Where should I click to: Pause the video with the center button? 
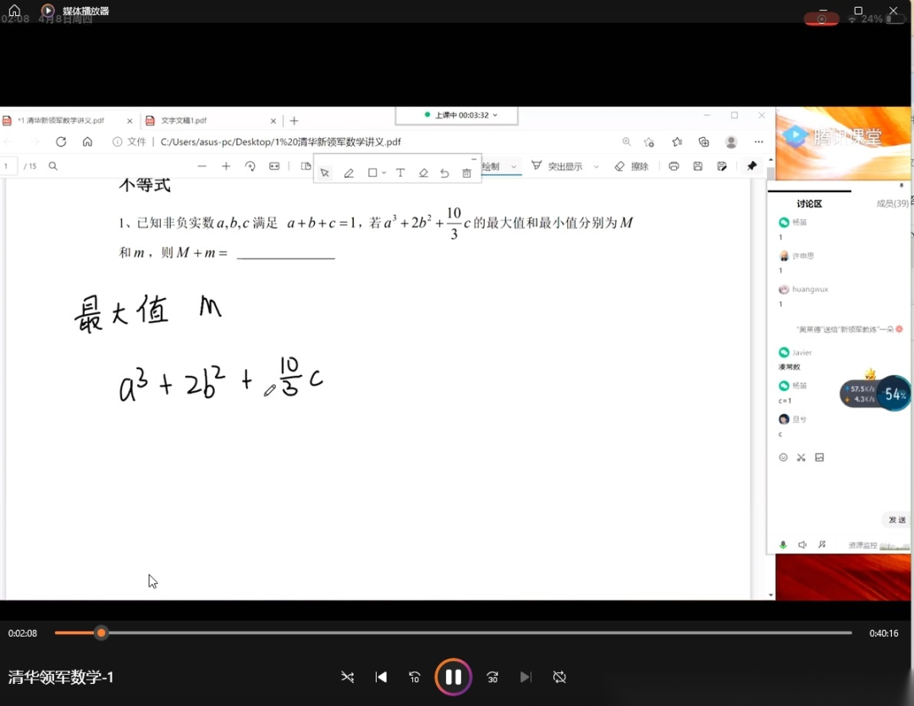point(453,677)
